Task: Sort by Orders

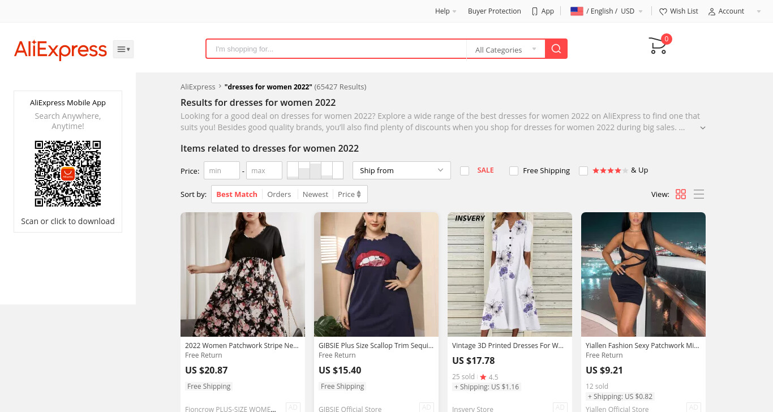Action: coord(279,194)
